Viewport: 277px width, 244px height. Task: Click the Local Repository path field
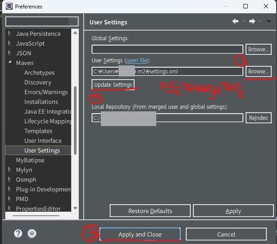click(167, 118)
